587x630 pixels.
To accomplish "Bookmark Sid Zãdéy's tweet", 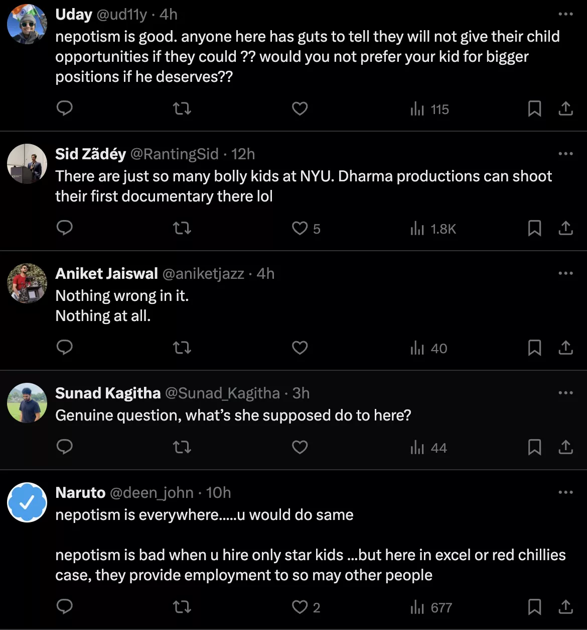I will point(534,229).
